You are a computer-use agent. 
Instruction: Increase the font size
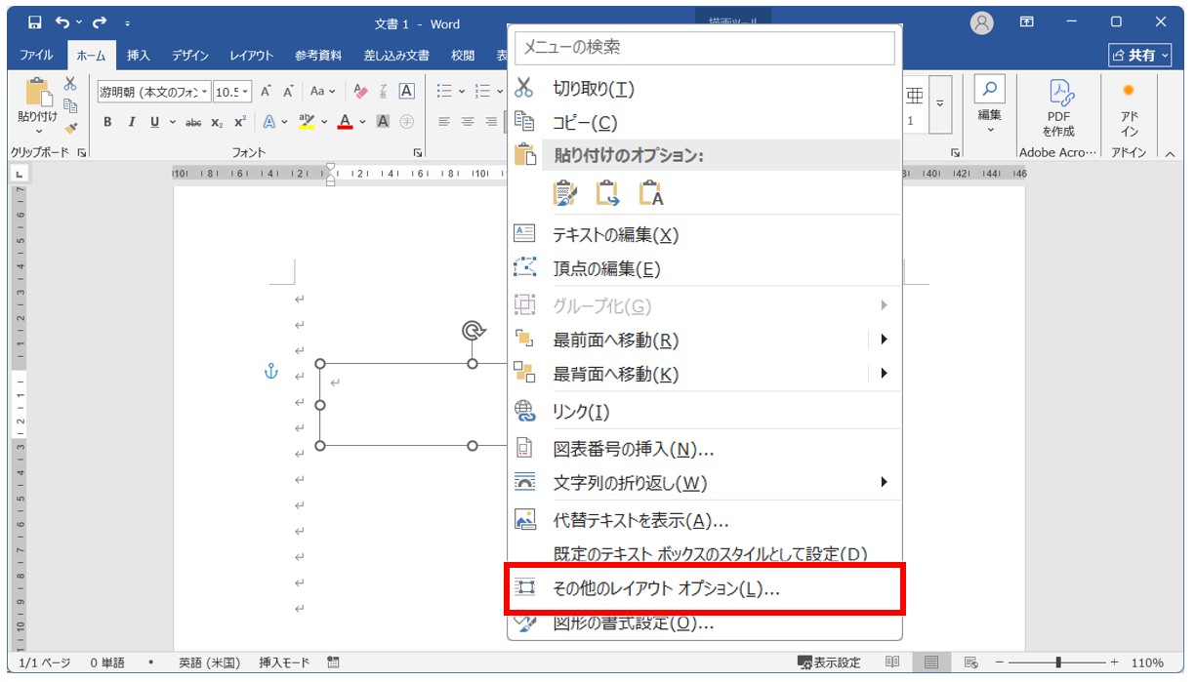pyautogui.click(x=266, y=92)
